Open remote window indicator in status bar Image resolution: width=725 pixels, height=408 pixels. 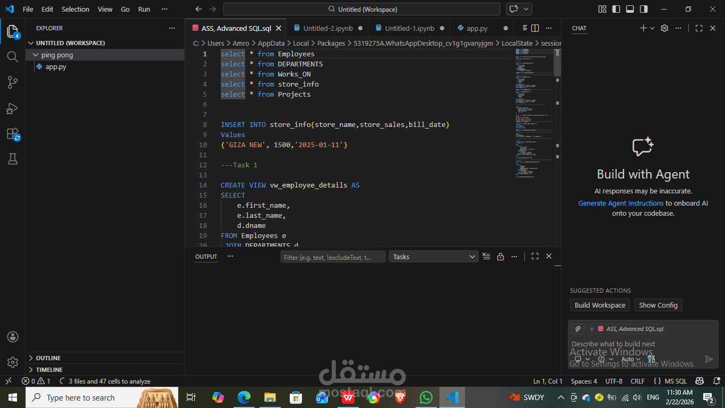click(8, 381)
